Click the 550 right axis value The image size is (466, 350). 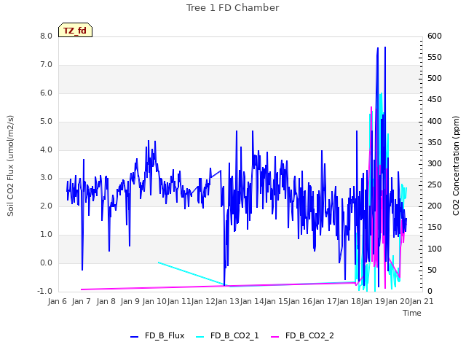435,57
